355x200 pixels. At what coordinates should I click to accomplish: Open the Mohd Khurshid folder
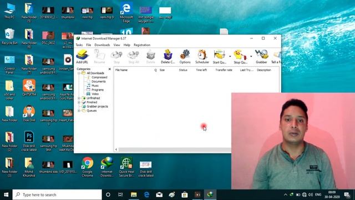coord(29,167)
